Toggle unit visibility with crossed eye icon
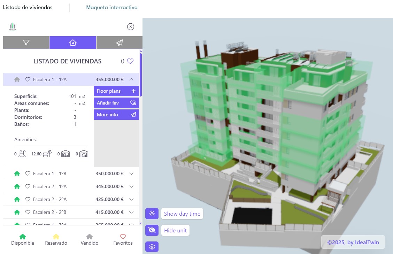 point(152,230)
